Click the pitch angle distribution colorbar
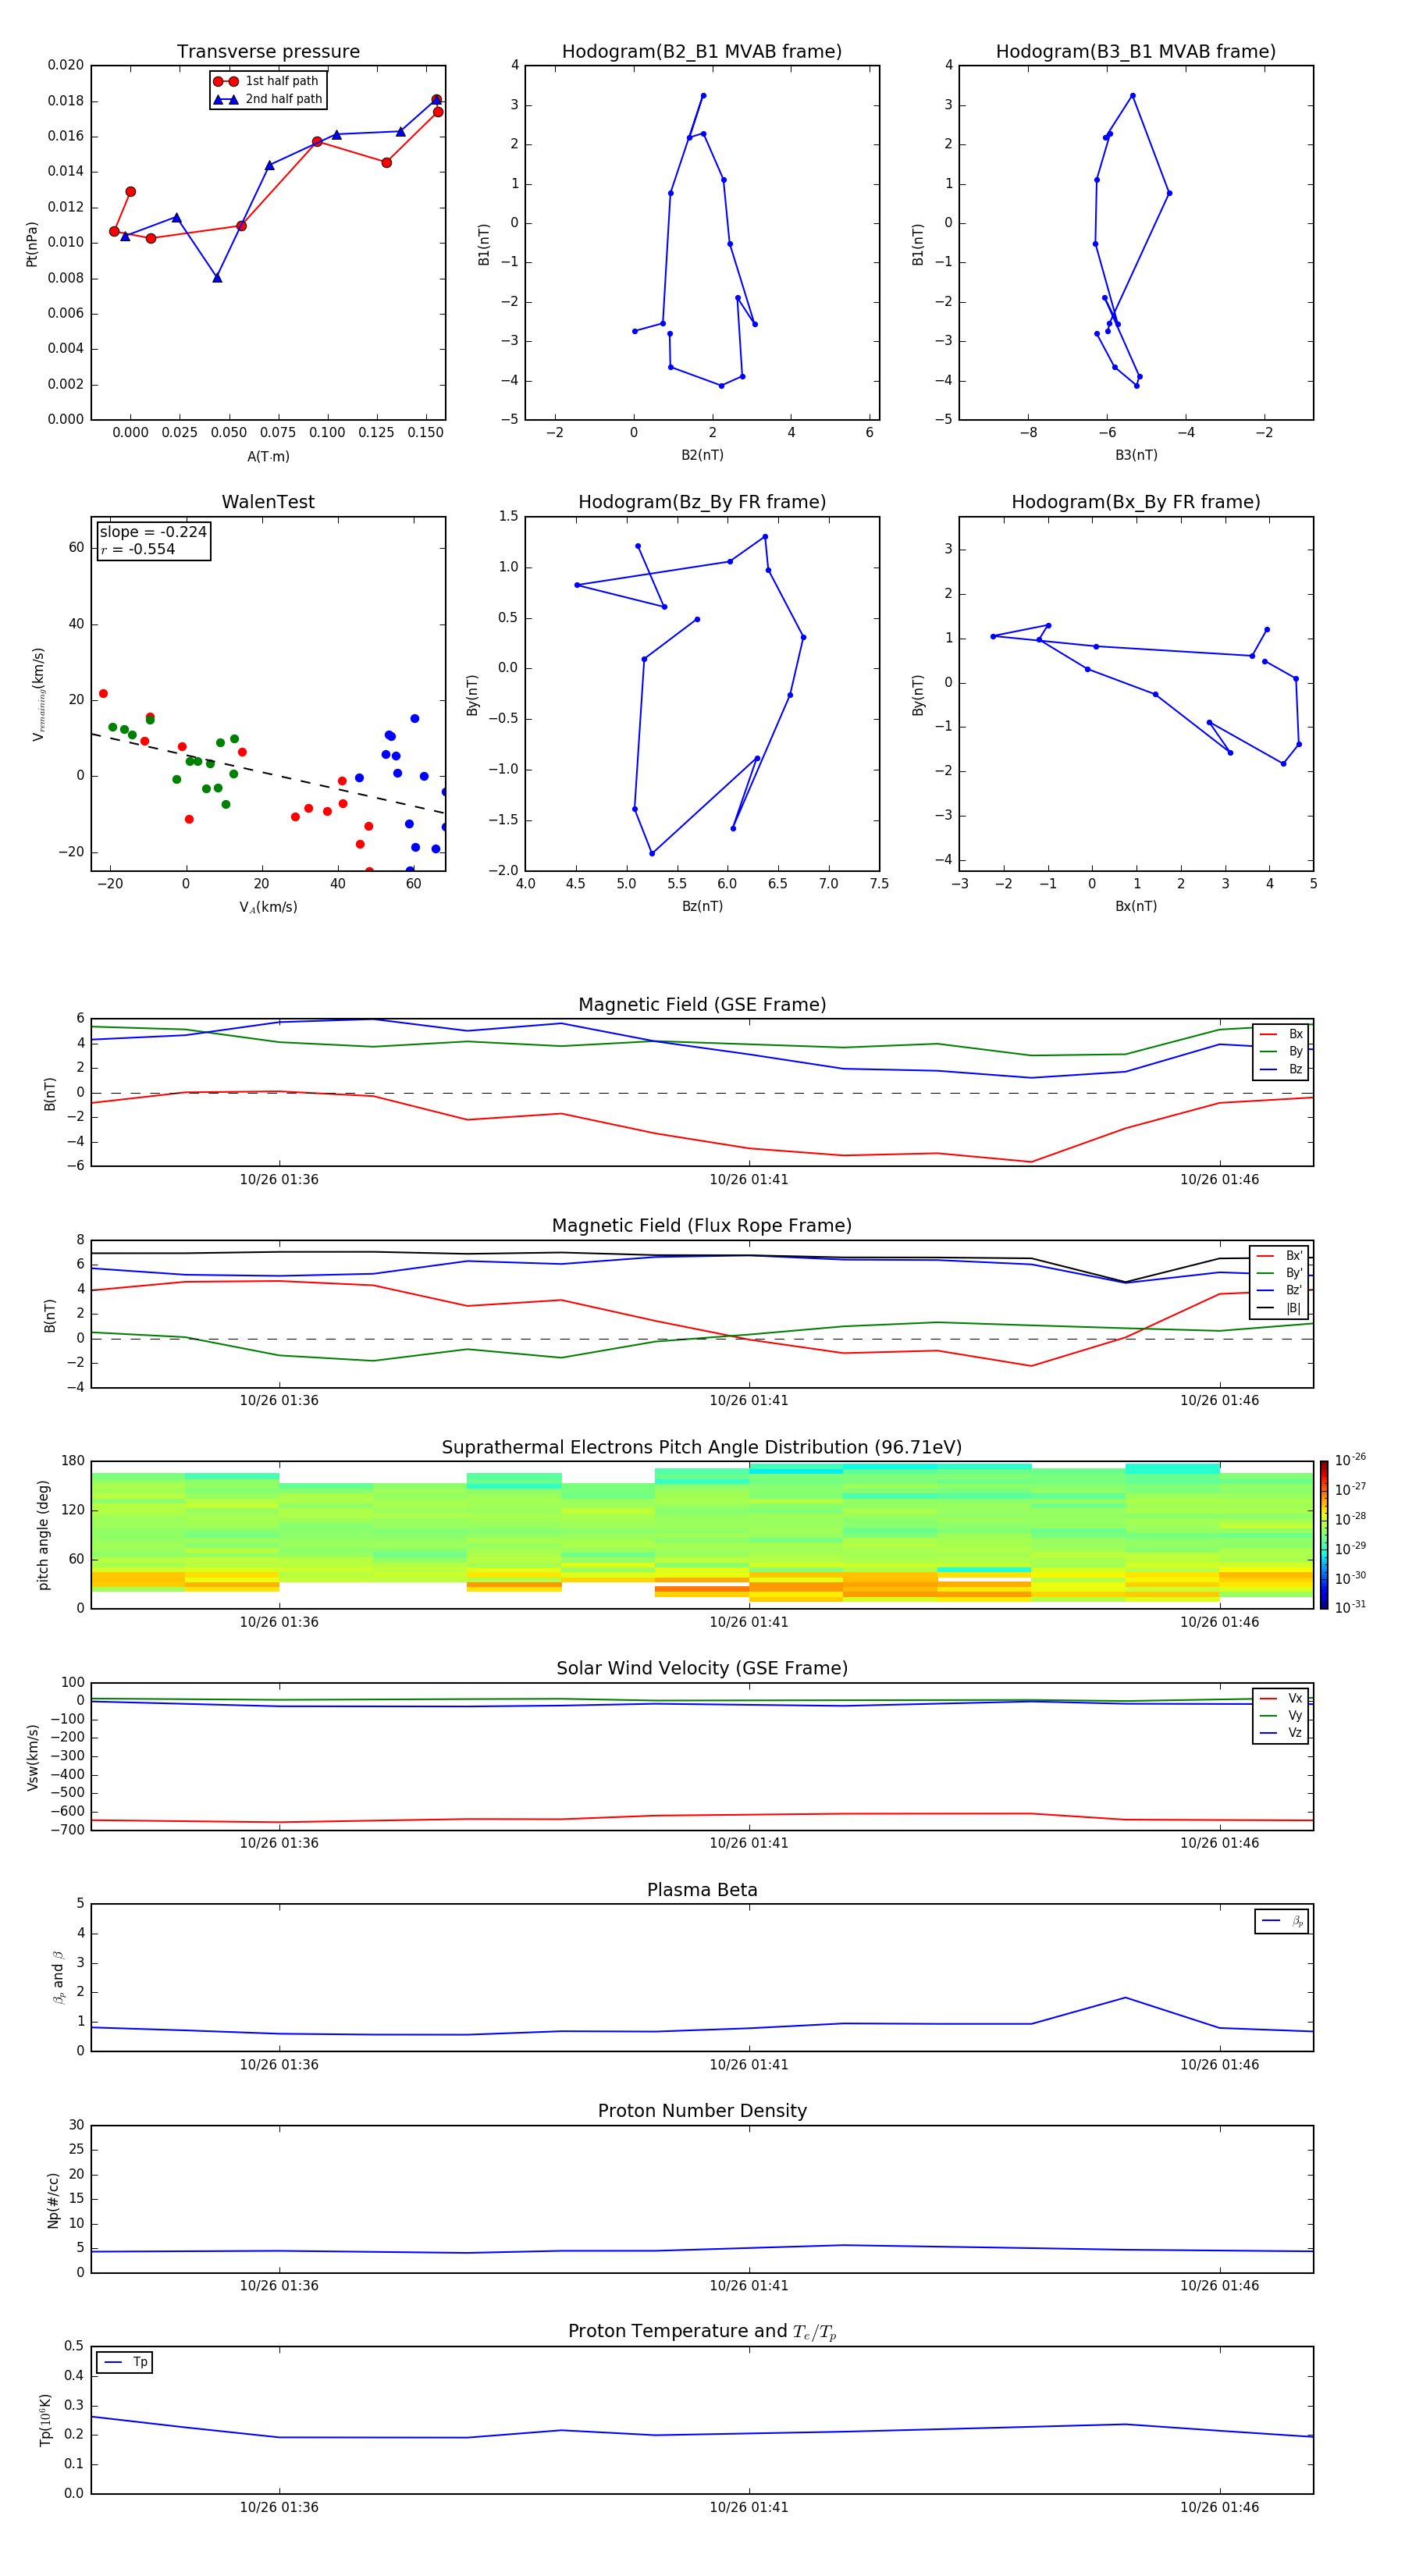The height and width of the screenshot is (2576, 1405). 1324,1535
